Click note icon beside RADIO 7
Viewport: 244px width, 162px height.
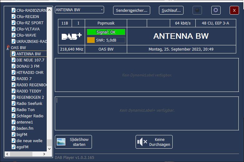[13, 79]
